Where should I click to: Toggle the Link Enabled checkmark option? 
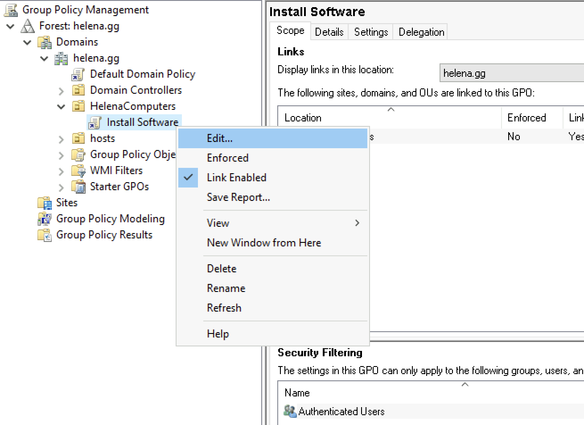coord(236,178)
